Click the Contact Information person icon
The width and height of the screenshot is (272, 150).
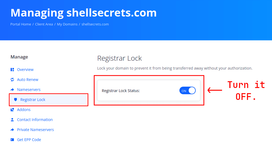tap(12, 120)
